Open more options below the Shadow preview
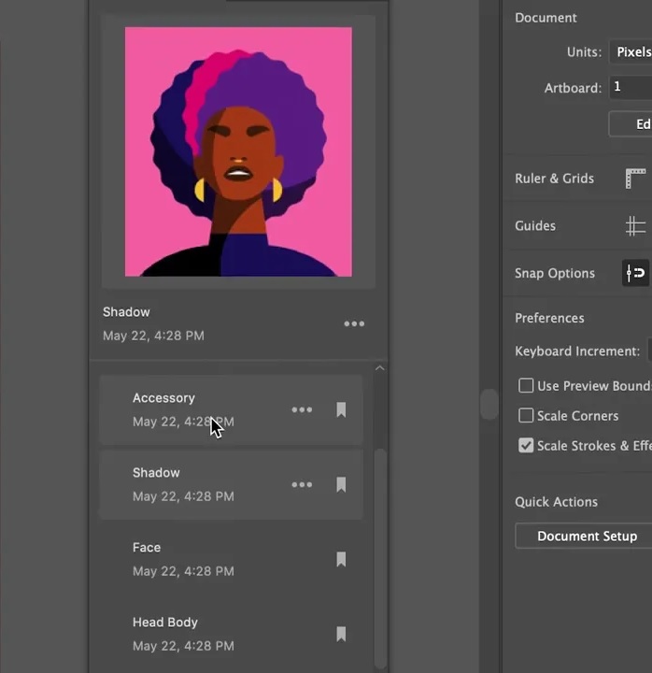This screenshot has width=652, height=673. [354, 323]
